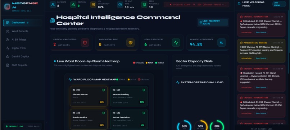This screenshot has width=290, height=130.
Task: Select the Rm 117 Marcus Sterling room card
Action: click(129, 96)
